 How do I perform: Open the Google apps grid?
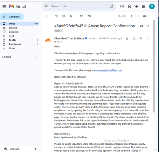pos(144,6)
